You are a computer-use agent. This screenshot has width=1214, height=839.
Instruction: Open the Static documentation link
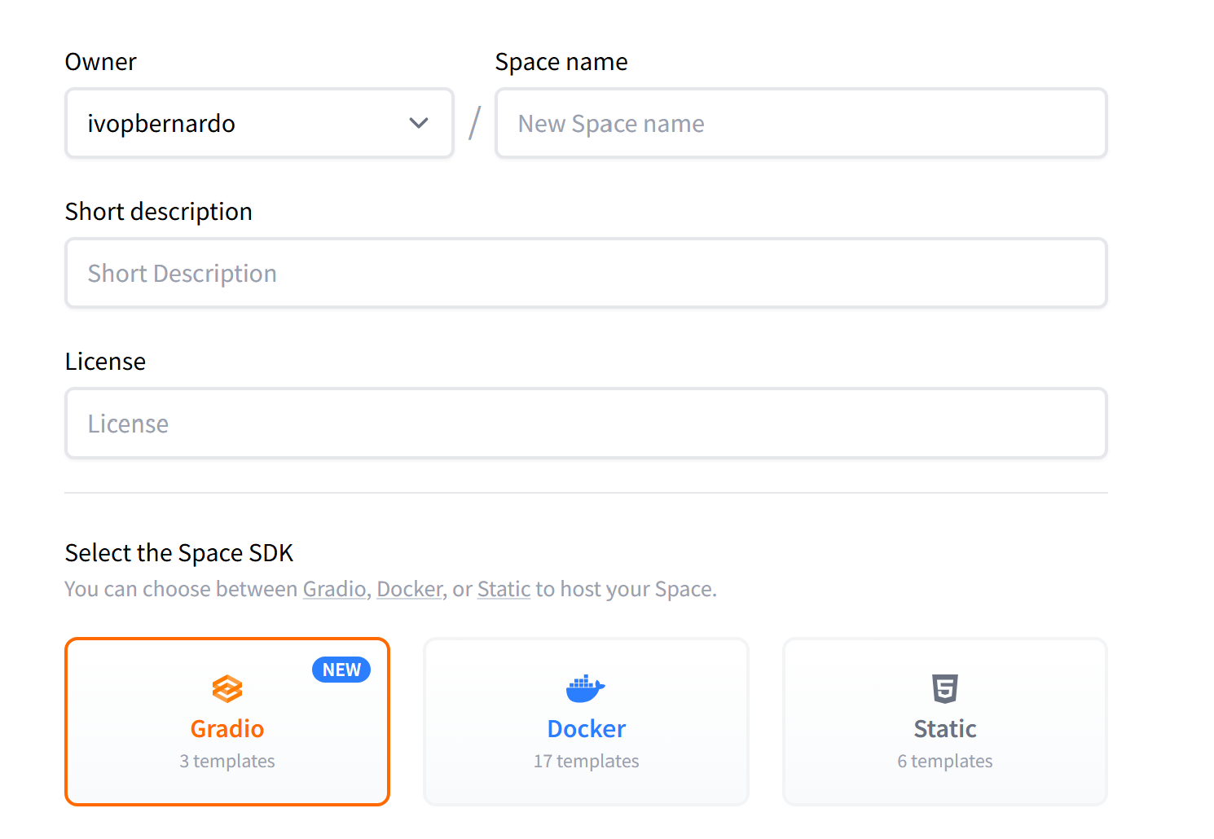(504, 589)
